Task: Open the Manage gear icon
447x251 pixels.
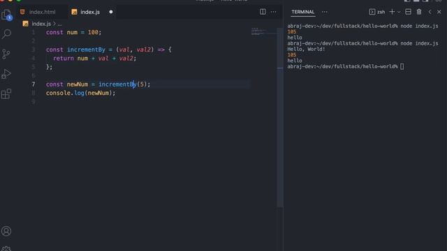Action: pyautogui.click(x=6, y=248)
